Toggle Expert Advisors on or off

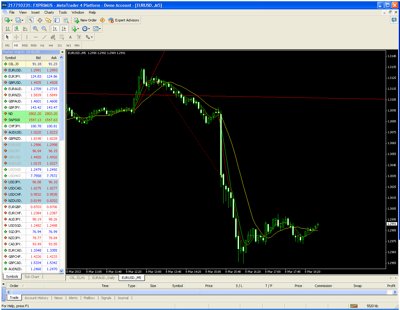(x=124, y=20)
